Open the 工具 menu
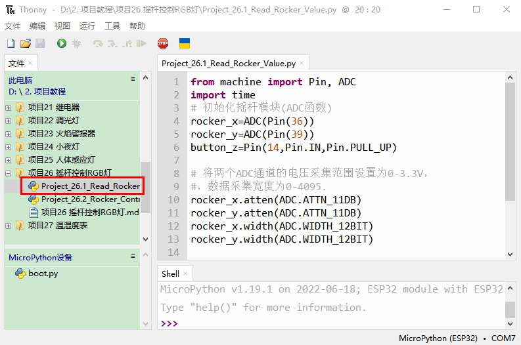Image resolution: width=521 pixels, height=345 pixels. 112,26
